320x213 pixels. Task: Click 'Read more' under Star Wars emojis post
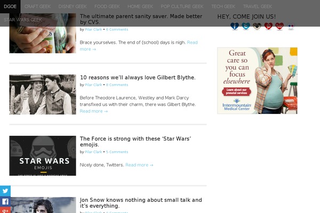coord(139,165)
